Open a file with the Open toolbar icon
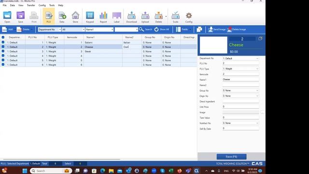This screenshot has height=174, width=309. (7, 17)
